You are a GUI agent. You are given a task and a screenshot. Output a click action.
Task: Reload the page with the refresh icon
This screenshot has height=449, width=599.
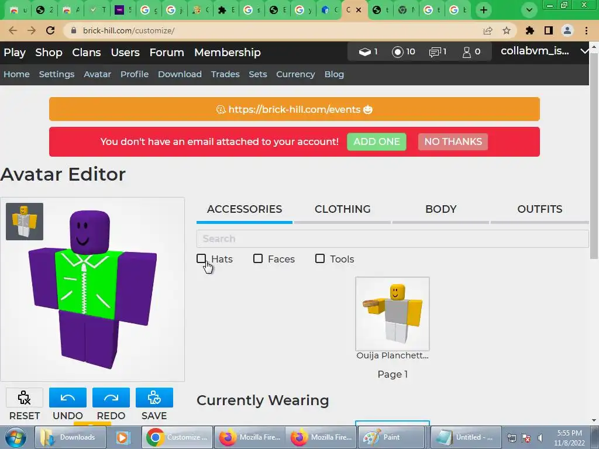click(50, 30)
